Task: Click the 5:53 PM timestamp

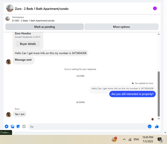Action: coord(80,76)
